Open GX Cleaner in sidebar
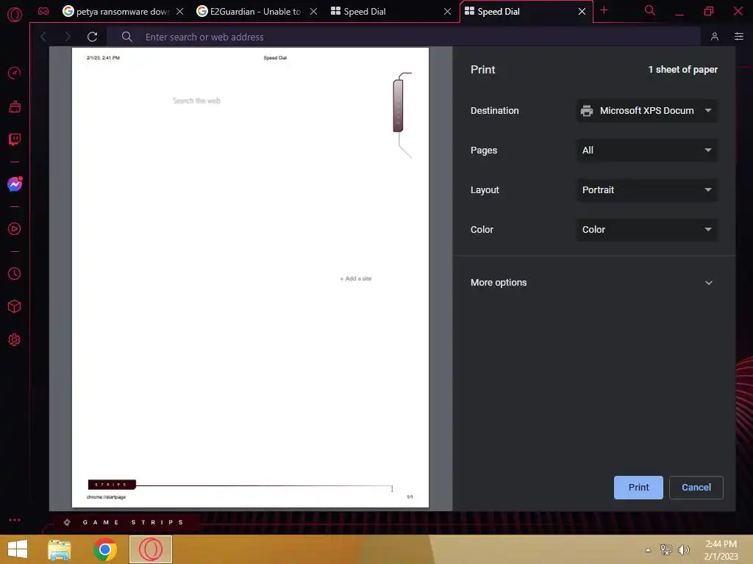 point(15,106)
